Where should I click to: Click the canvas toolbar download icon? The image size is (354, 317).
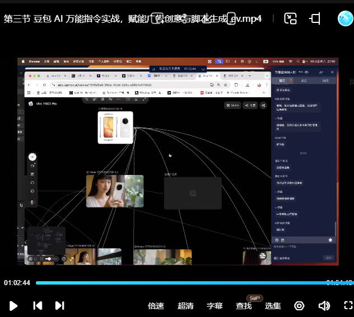[x=136, y=100]
